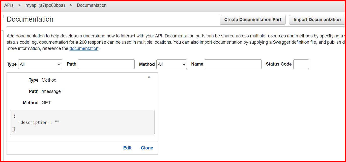346x162 pixels.
Task: Open the Method filter dropdown
Action: click(x=171, y=64)
